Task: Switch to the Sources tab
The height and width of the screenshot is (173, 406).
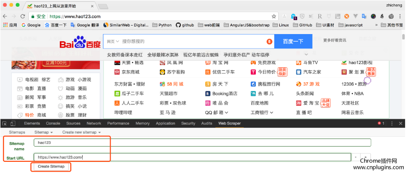Action: [73, 123]
